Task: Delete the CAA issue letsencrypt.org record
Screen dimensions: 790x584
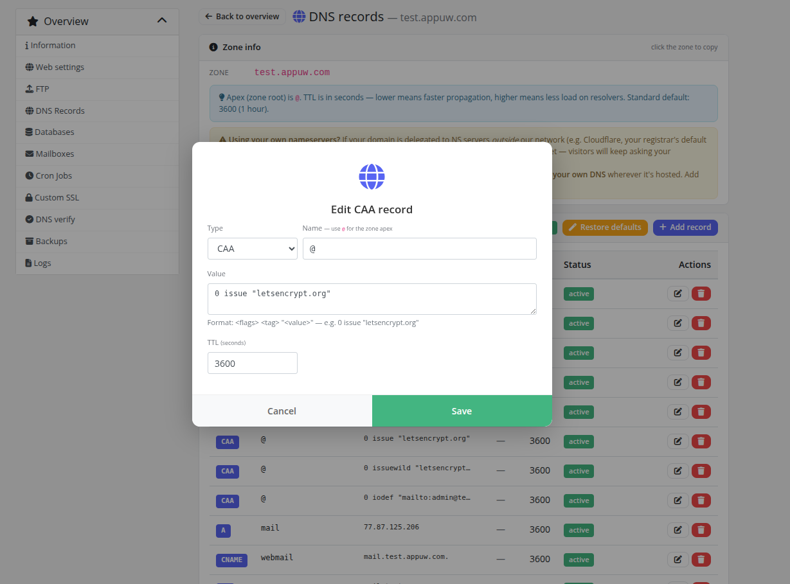Action: point(701,441)
